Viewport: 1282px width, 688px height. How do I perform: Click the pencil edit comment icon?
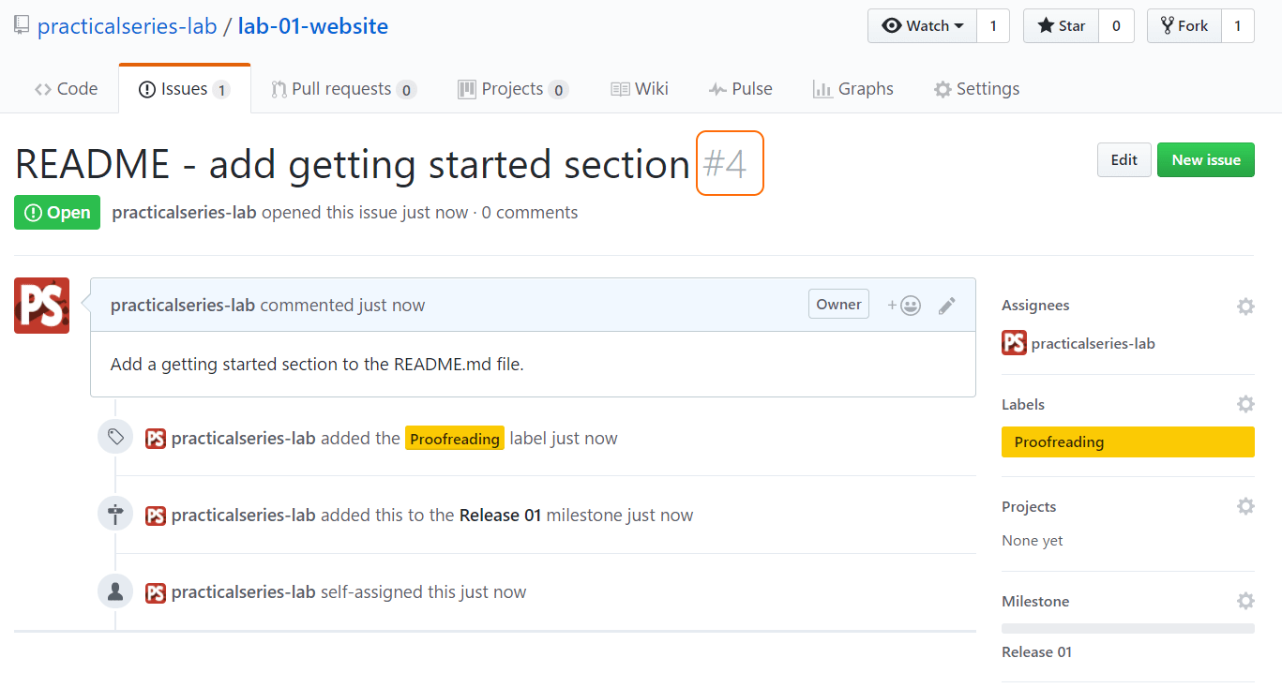tap(947, 306)
